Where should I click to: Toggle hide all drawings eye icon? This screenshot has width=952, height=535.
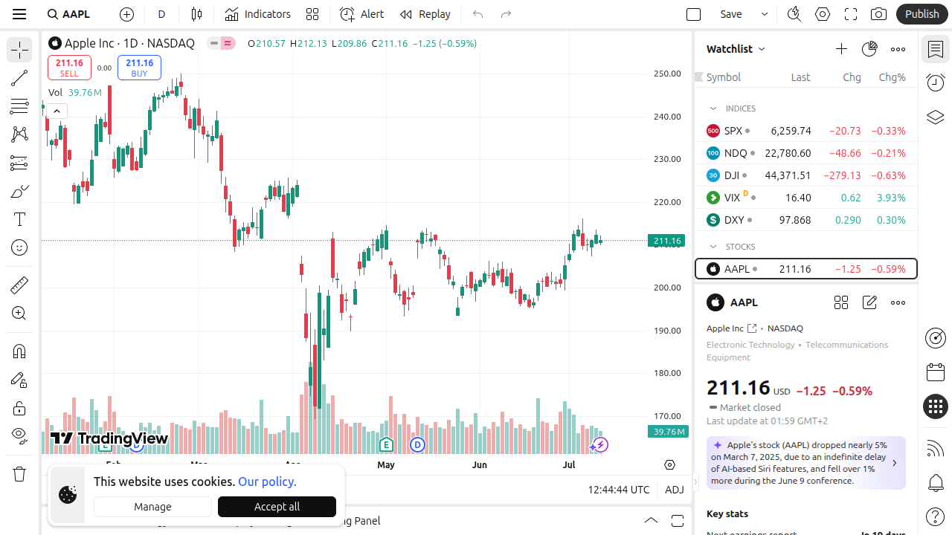pos(19,435)
